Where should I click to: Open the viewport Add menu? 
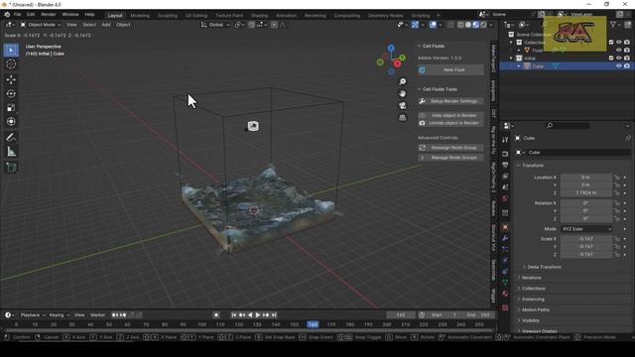pos(106,25)
